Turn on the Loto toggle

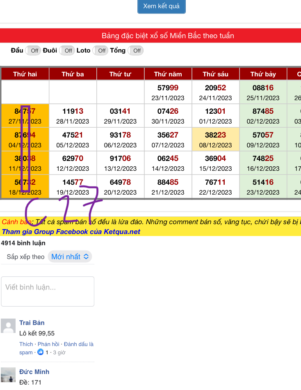click(100, 50)
